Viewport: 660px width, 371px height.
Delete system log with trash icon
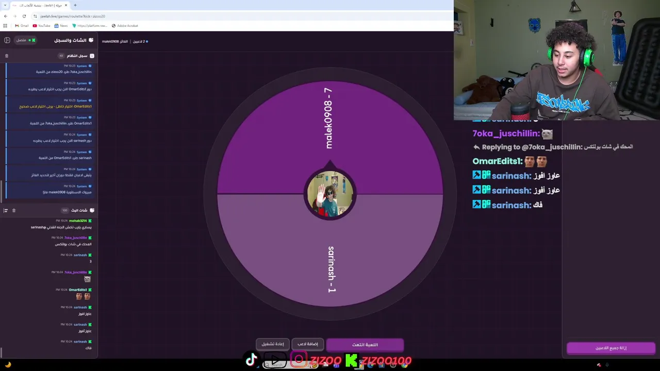pyautogui.click(x=7, y=56)
